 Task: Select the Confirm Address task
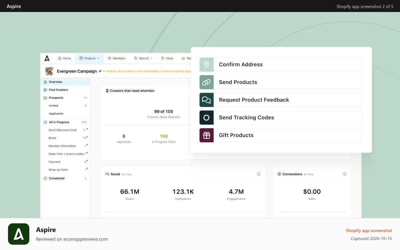[x=281, y=64]
